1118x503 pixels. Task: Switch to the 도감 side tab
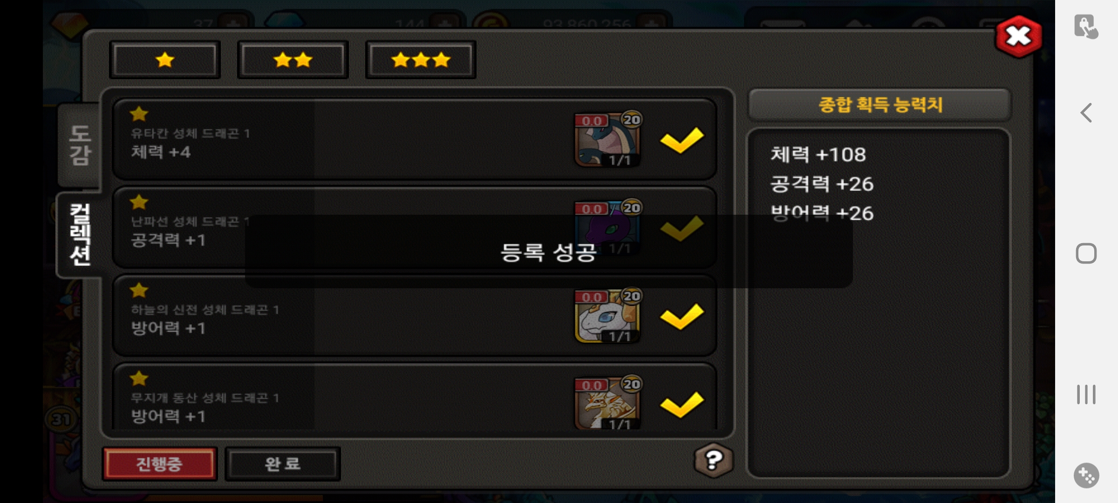pyautogui.click(x=80, y=145)
